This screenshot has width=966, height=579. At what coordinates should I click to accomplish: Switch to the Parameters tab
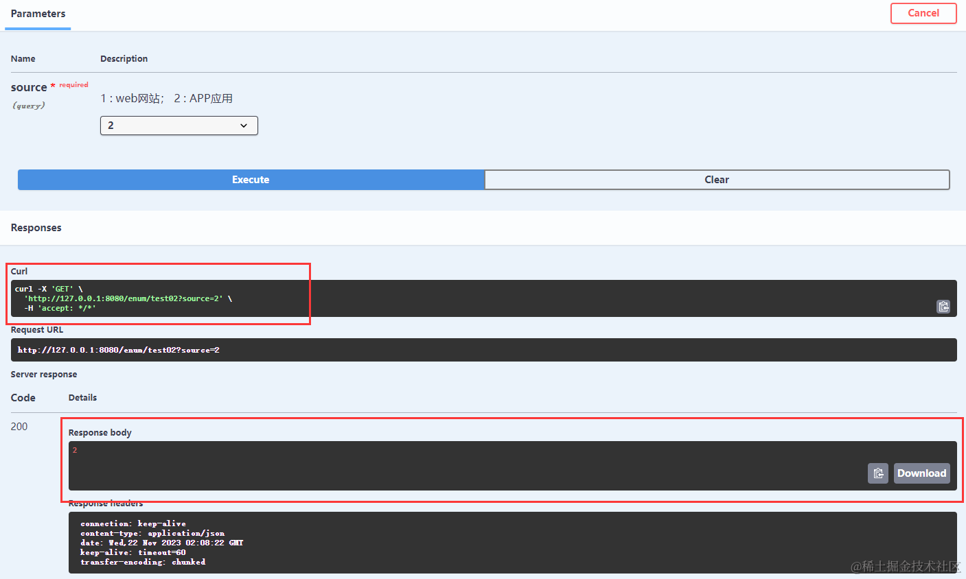point(38,13)
